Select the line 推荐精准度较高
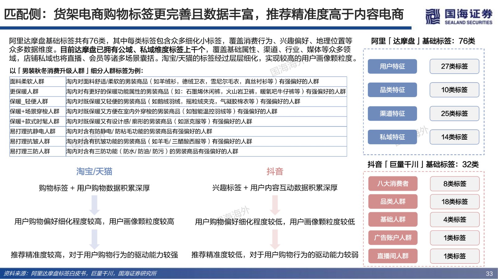The width and height of the screenshot is (498, 279). 94,255
